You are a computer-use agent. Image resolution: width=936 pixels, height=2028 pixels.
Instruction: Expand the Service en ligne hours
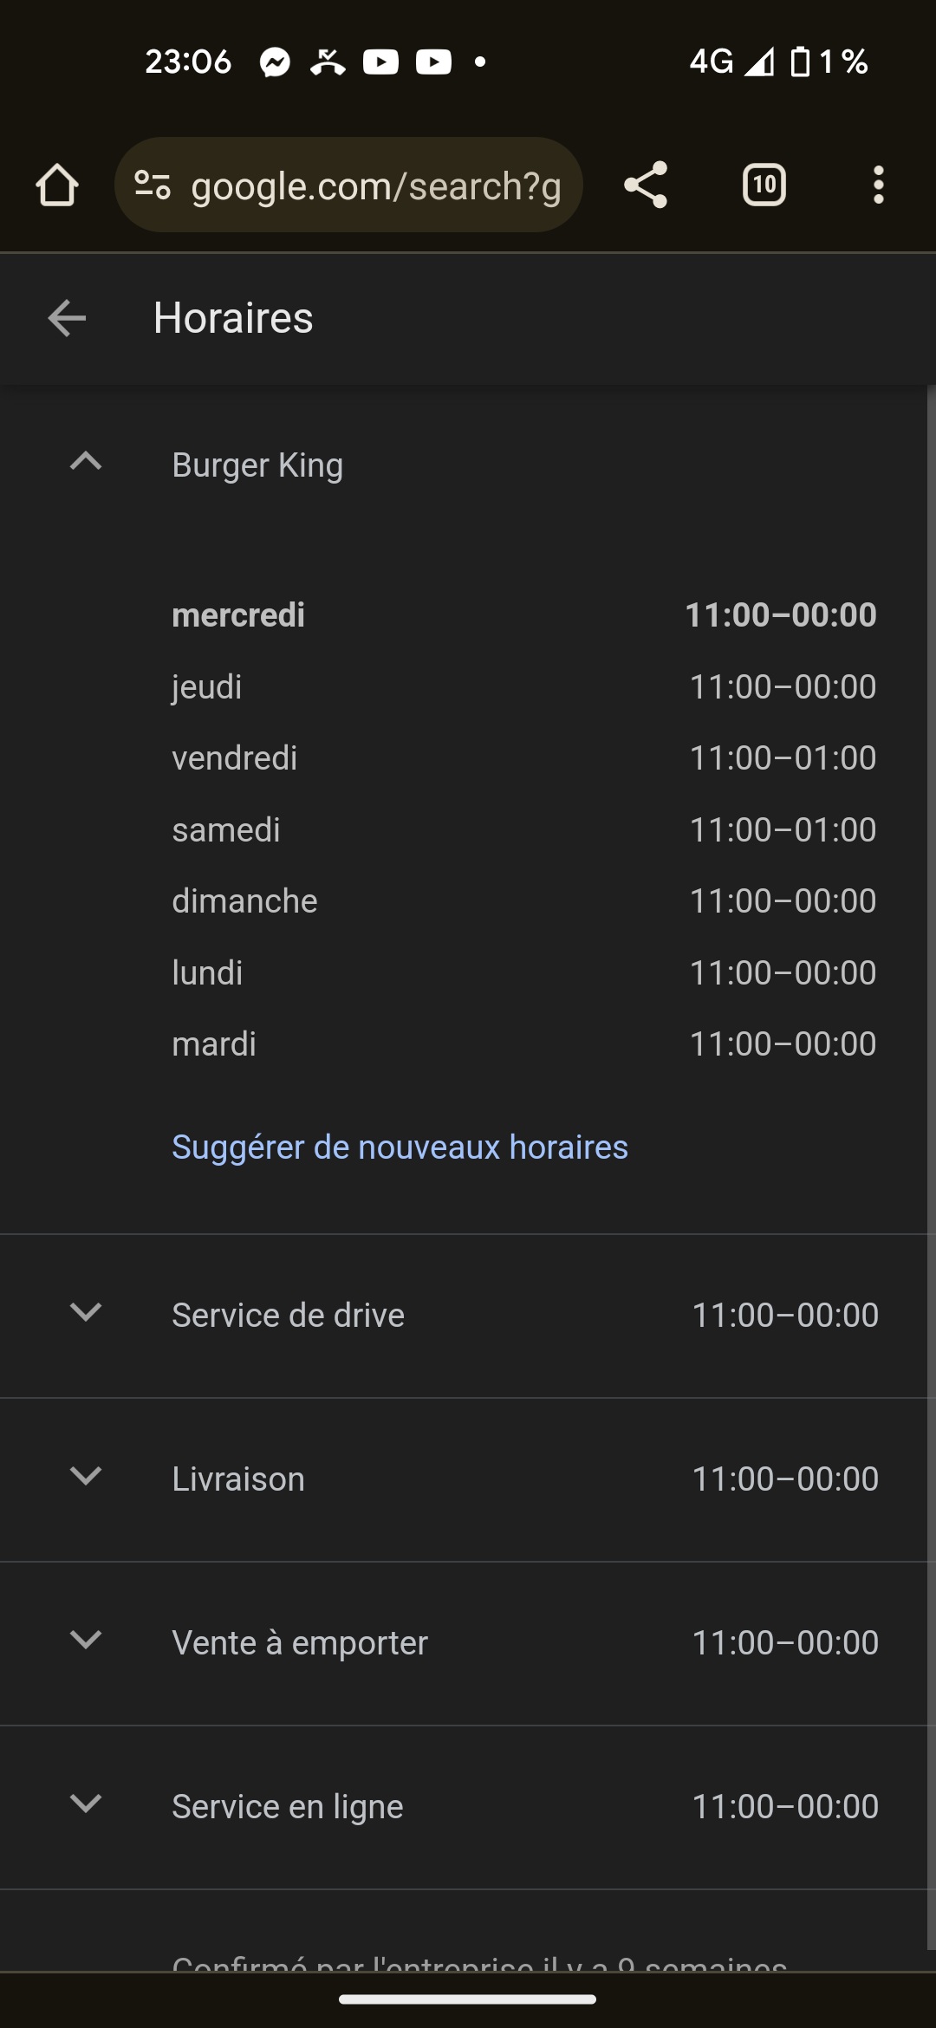[x=86, y=1804]
